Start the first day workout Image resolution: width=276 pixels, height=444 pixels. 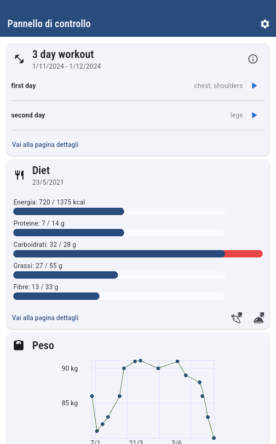[254, 86]
